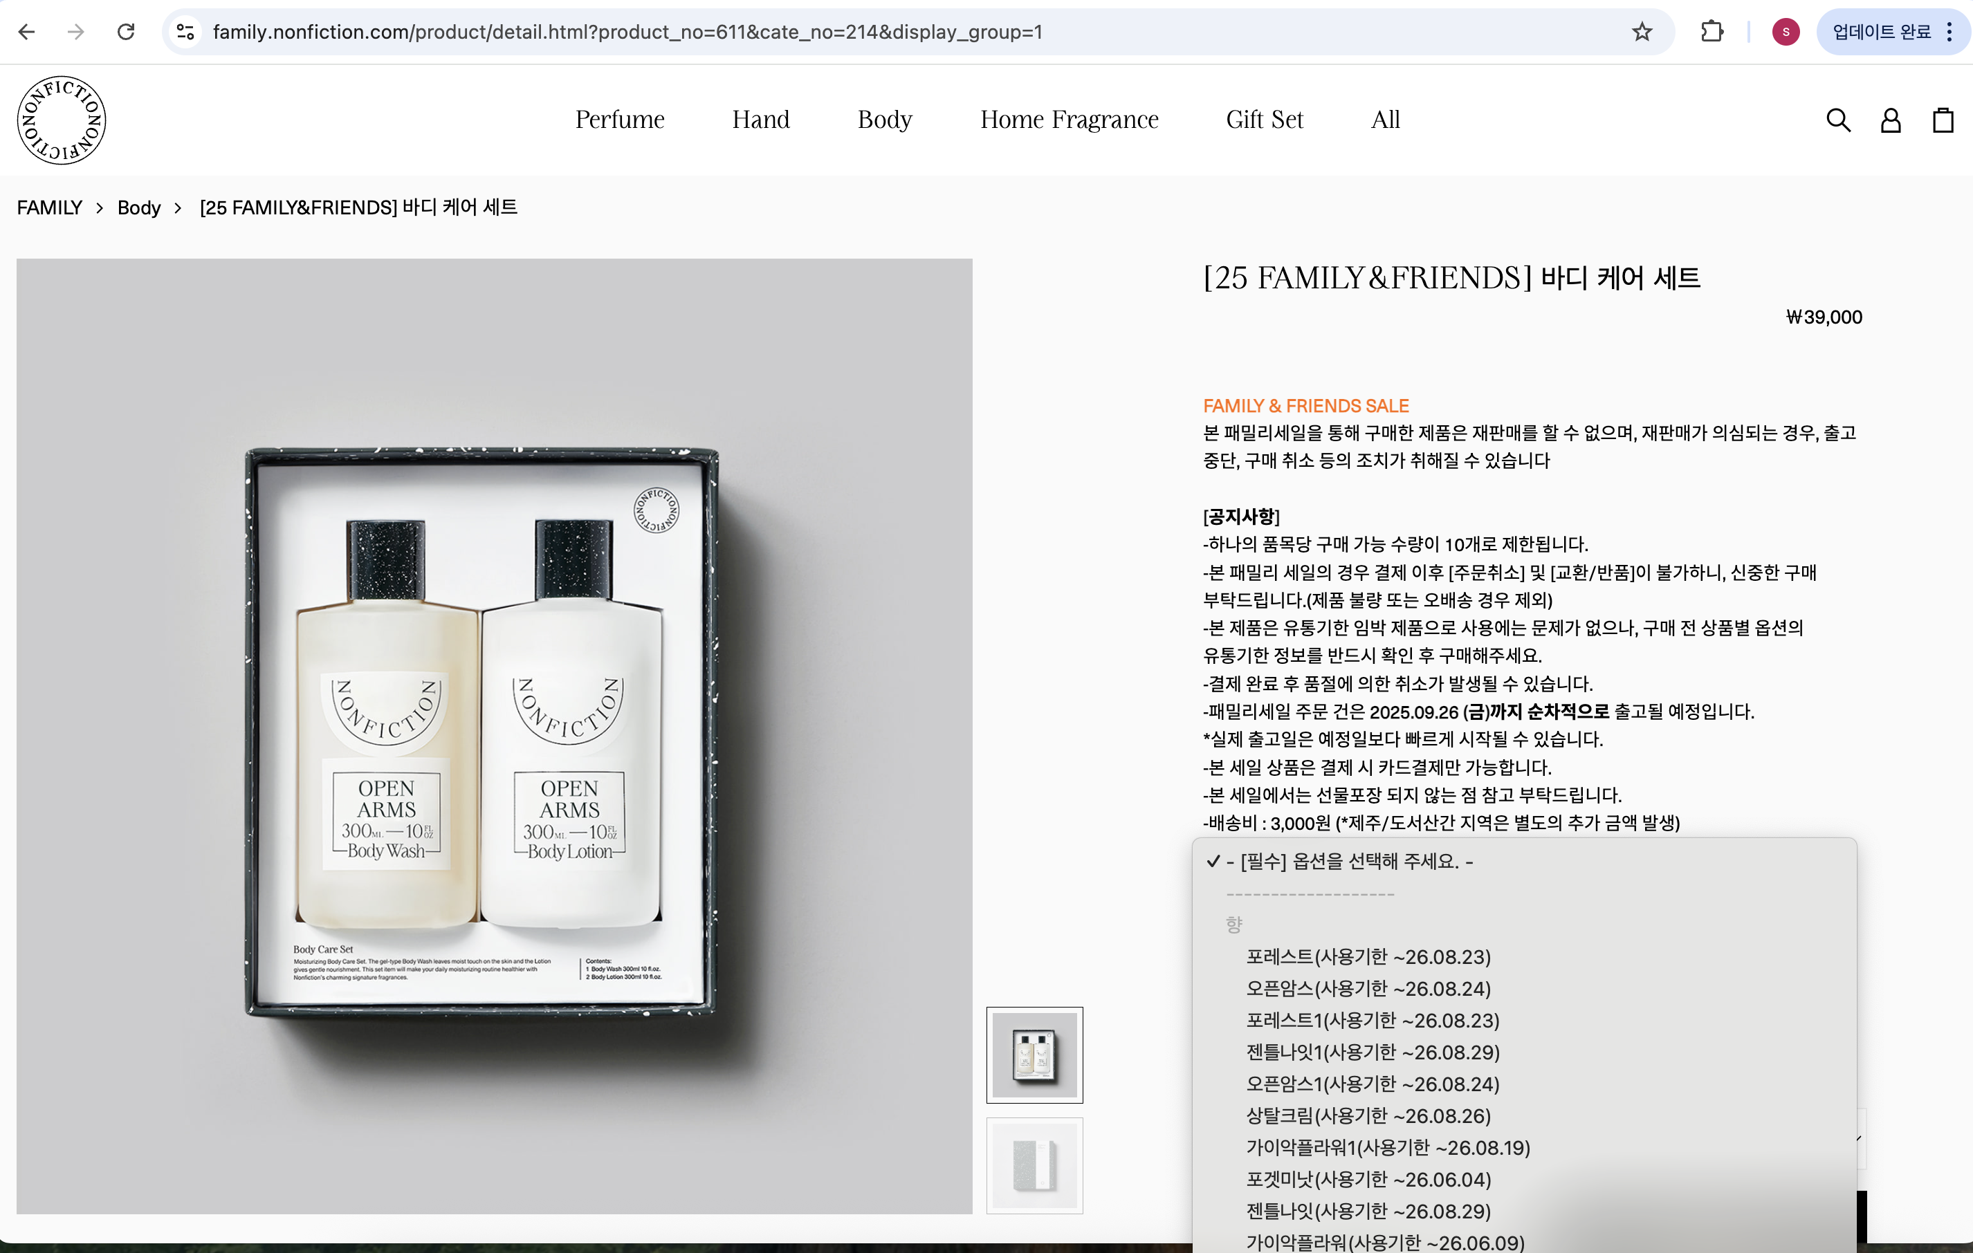This screenshot has height=1253, width=1973.
Task: Show second product thumbnail image
Action: coord(1034,1164)
